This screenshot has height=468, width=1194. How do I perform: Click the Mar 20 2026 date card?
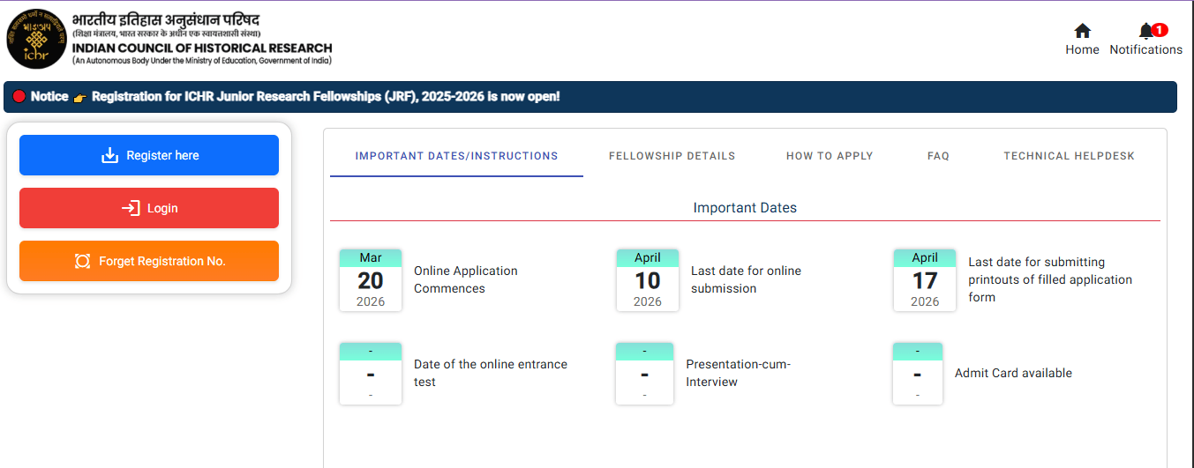[x=371, y=280]
